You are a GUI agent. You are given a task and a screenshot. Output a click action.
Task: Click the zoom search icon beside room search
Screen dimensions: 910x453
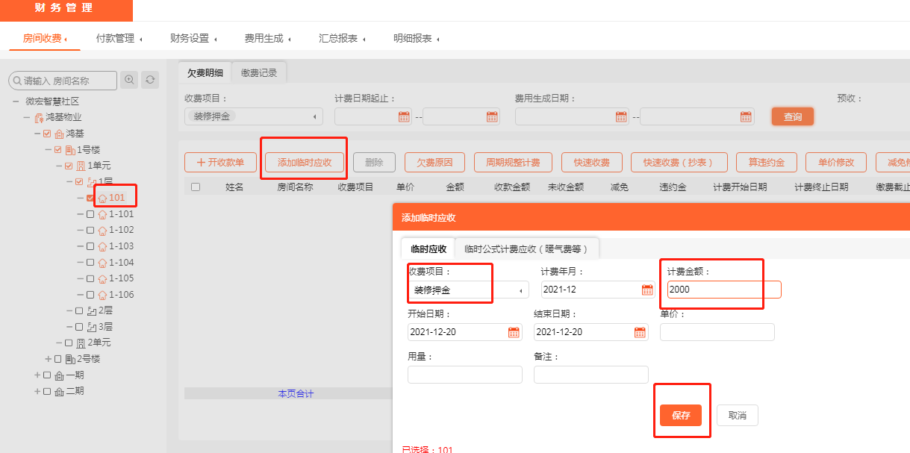click(130, 80)
